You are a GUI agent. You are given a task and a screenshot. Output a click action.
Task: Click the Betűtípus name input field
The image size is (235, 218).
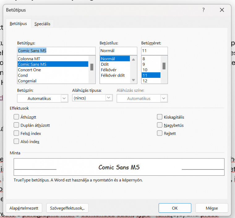tap(56, 51)
